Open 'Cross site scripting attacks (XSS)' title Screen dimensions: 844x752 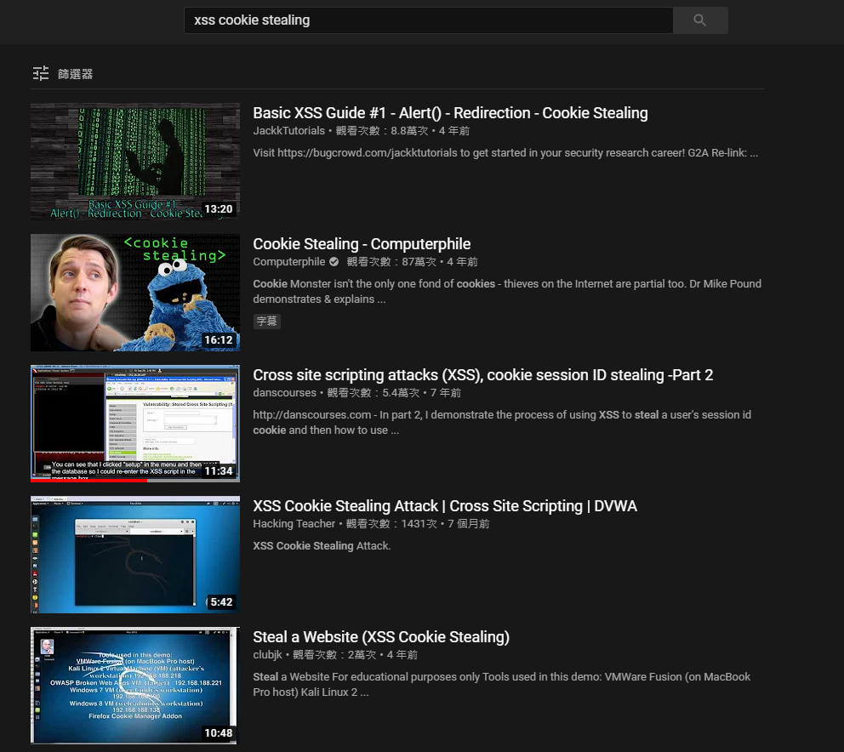[482, 375]
